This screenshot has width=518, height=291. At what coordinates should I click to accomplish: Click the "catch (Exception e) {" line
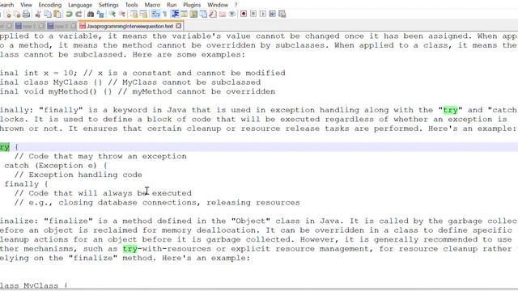click(x=56, y=165)
